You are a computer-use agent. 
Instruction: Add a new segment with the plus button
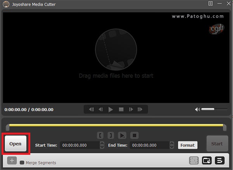point(12,161)
